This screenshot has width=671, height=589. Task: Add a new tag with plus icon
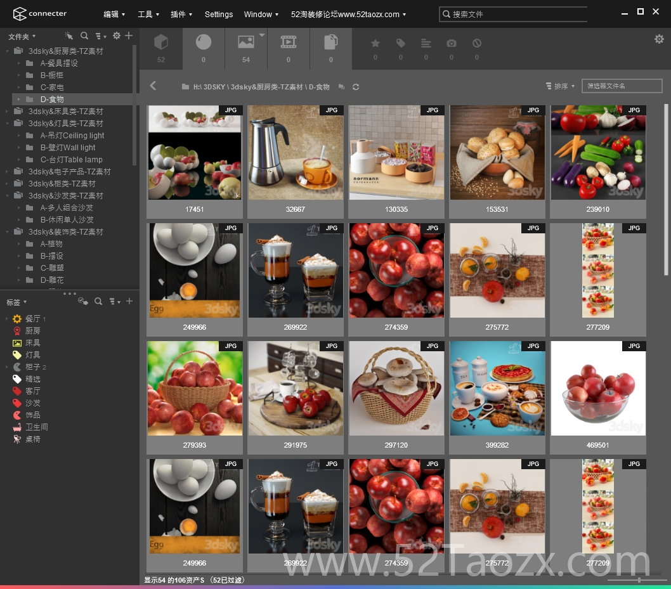[x=129, y=301]
